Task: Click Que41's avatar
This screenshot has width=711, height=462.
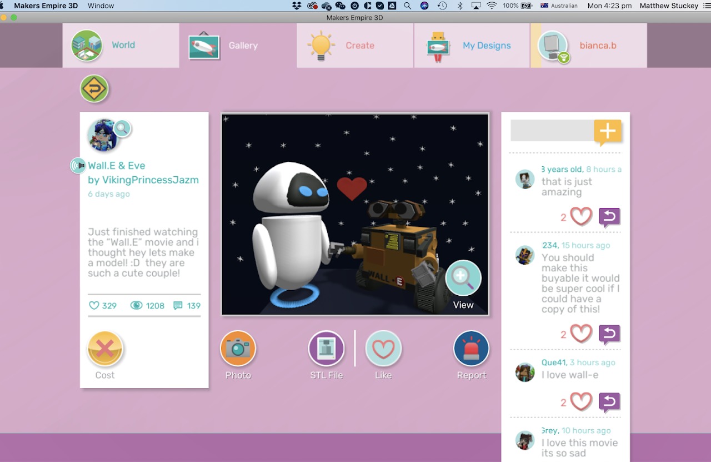Action: click(x=525, y=372)
